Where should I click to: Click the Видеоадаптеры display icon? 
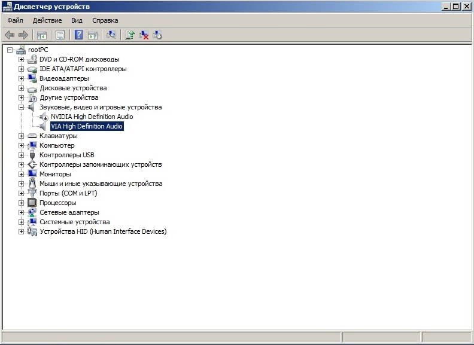click(x=32, y=78)
